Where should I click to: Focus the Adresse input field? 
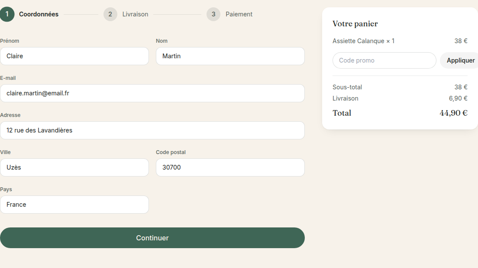click(152, 130)
